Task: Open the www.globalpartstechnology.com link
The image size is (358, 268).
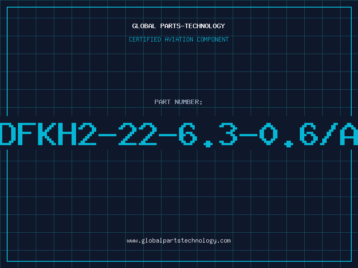Action: (x=179, y=241)
